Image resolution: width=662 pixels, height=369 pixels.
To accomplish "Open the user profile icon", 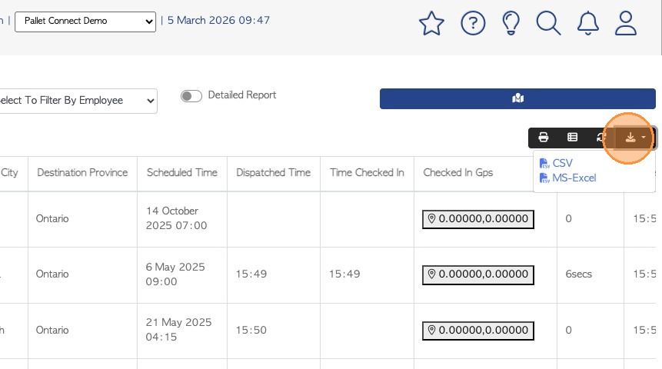I will coord(627,23).
